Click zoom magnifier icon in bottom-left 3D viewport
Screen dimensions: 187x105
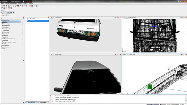click(x=115, y=54)
